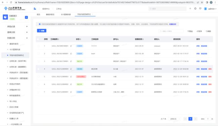Go back using browser back arrow
The image size is (218, 126).
tap(3, 2)
